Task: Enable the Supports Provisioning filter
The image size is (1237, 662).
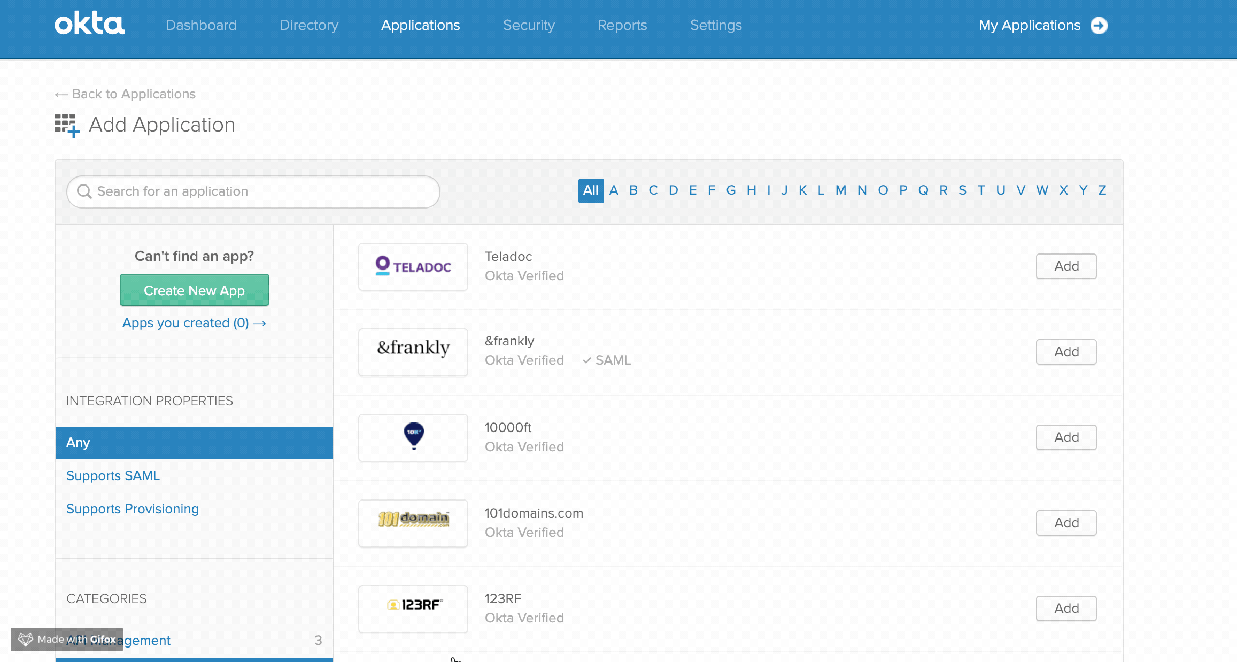Action: point(133,509)
